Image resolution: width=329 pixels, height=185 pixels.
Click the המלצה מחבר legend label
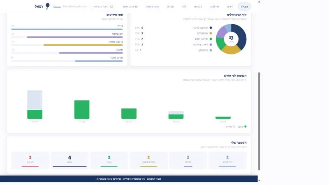[x=200, y=27]
